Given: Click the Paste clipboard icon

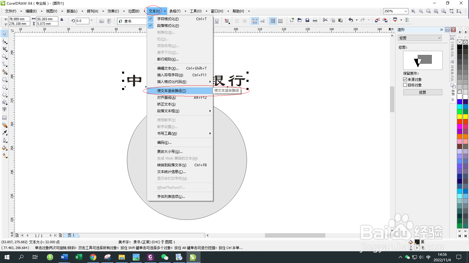Looking at the screenshot, I should (340, 20).
